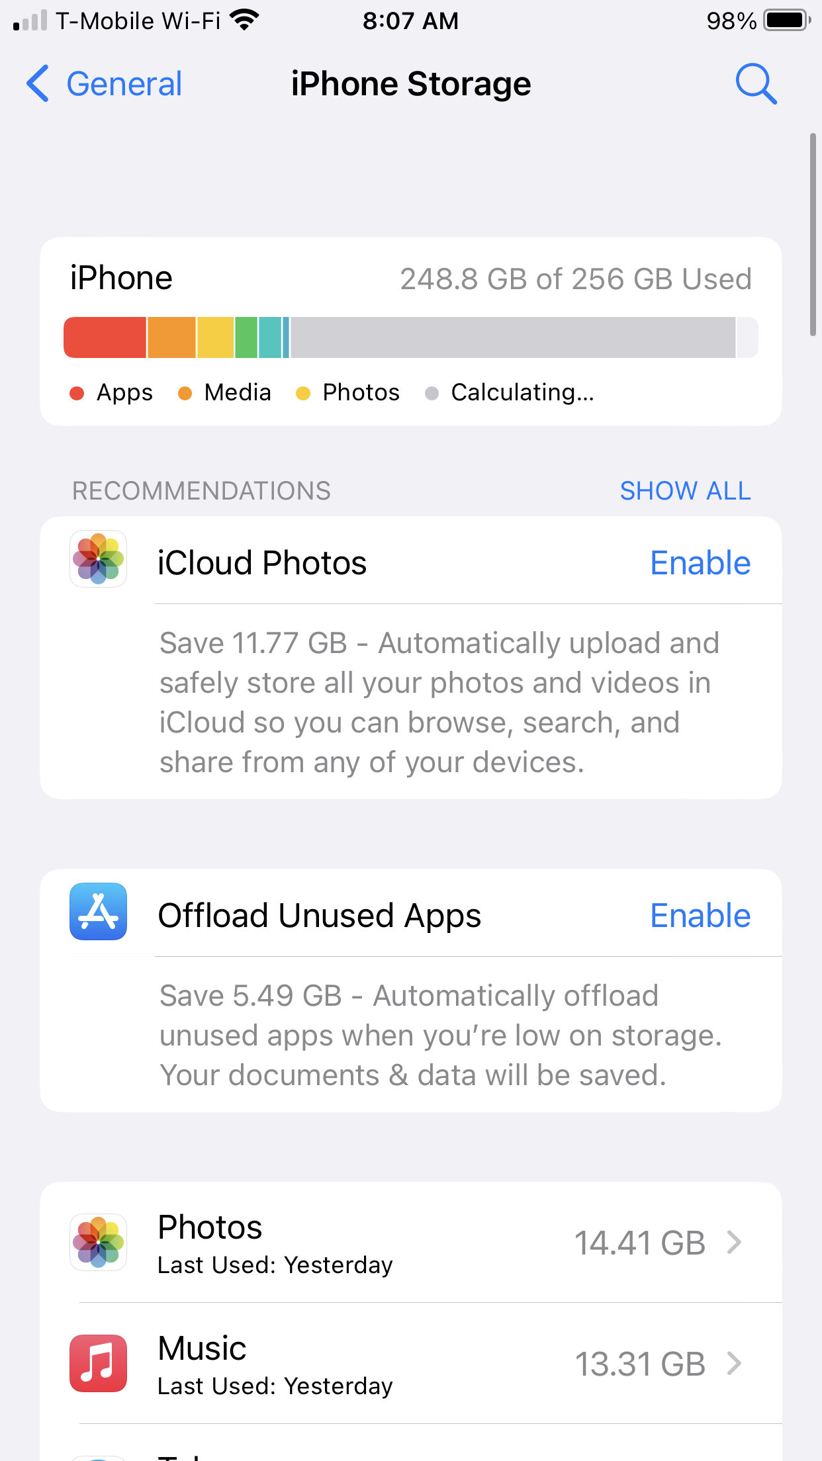Open Photos storage details chevron

pos(733,1243)
